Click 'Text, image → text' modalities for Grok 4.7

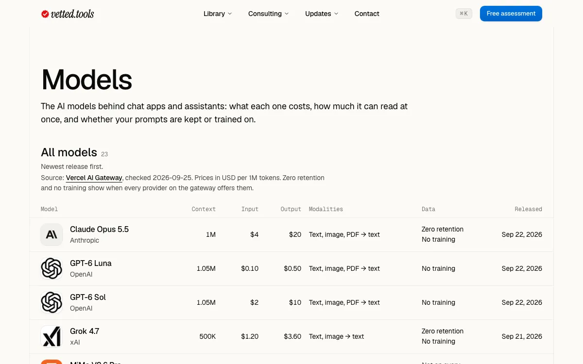click(x=336, y=336)
